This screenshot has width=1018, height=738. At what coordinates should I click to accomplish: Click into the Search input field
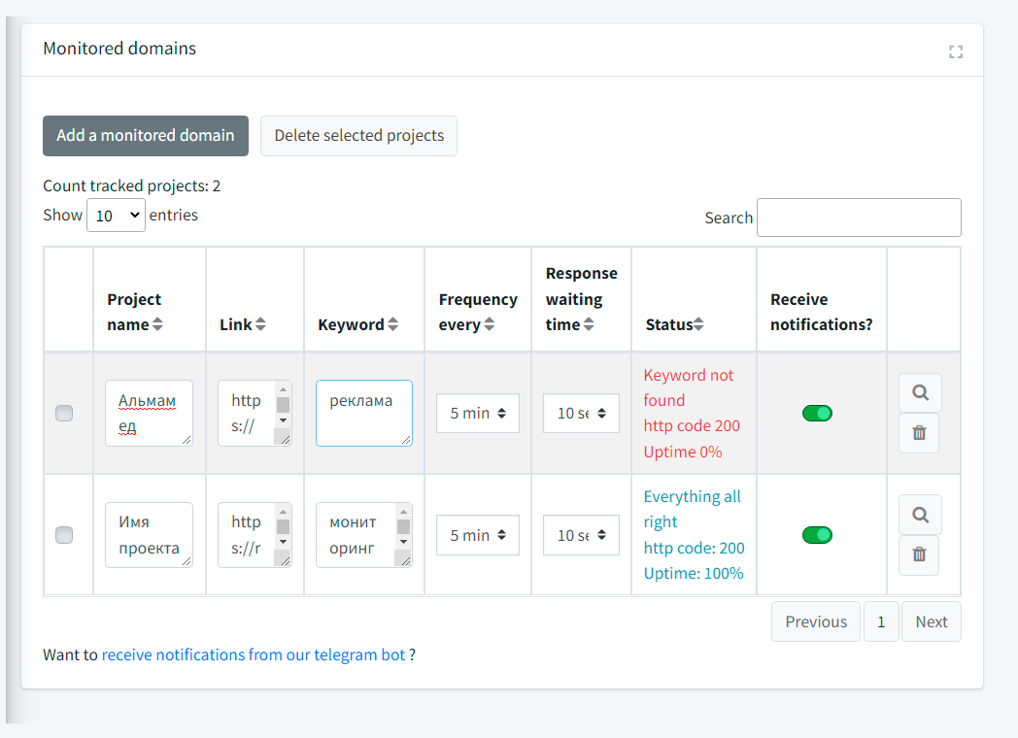point(859,218)
